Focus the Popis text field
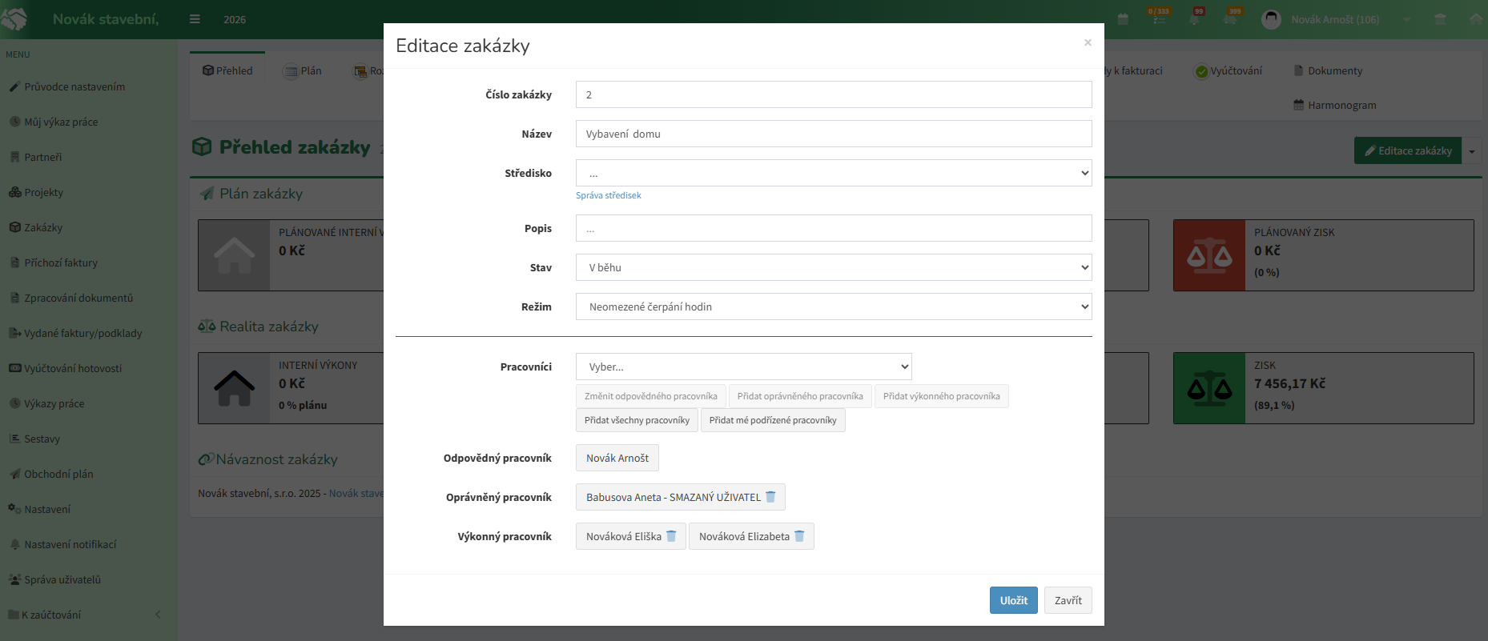 834,228
